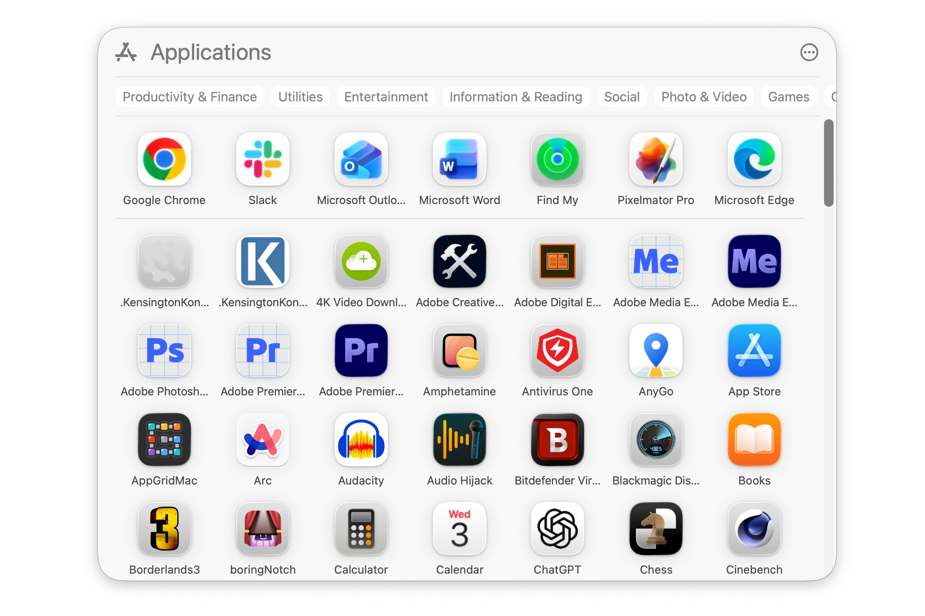This screenshot has width=925, height=616.
Task: Launch AppGridMac
Action: coord(165,440)
